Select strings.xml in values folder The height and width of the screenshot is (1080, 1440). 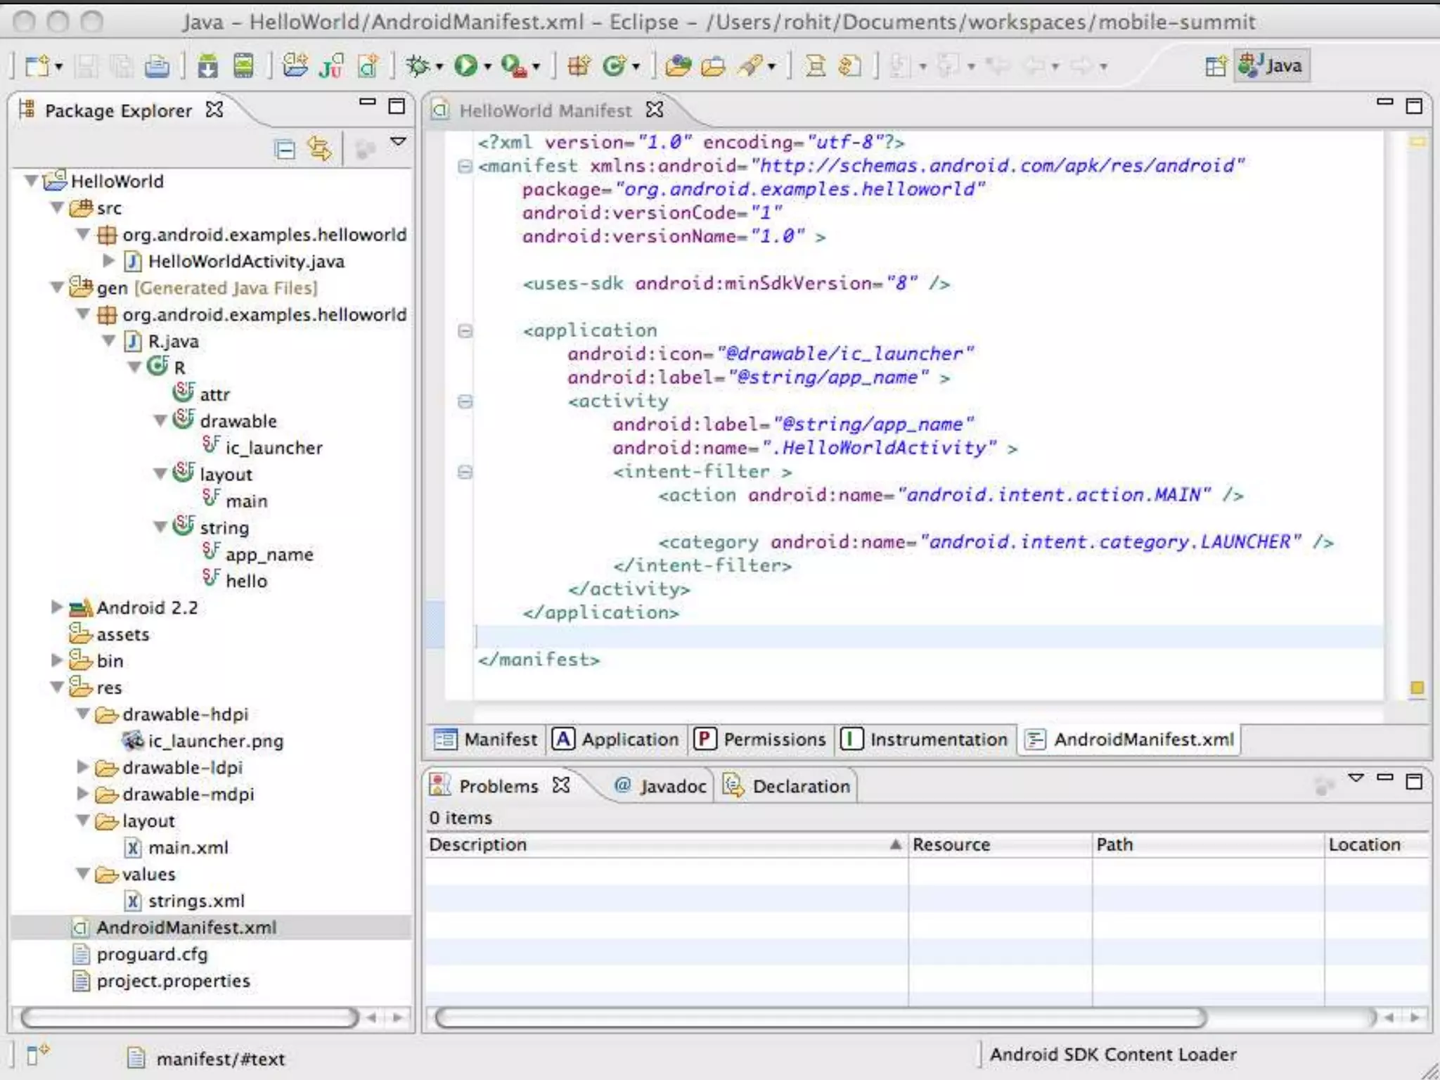(185, 901)
